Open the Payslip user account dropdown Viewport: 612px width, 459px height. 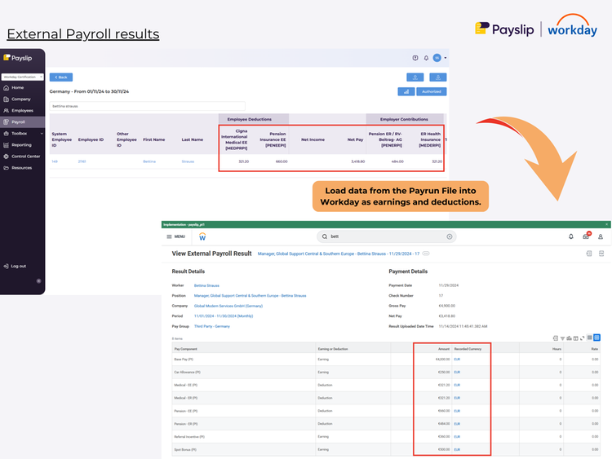pyautogui.click(x=440, y=58)
